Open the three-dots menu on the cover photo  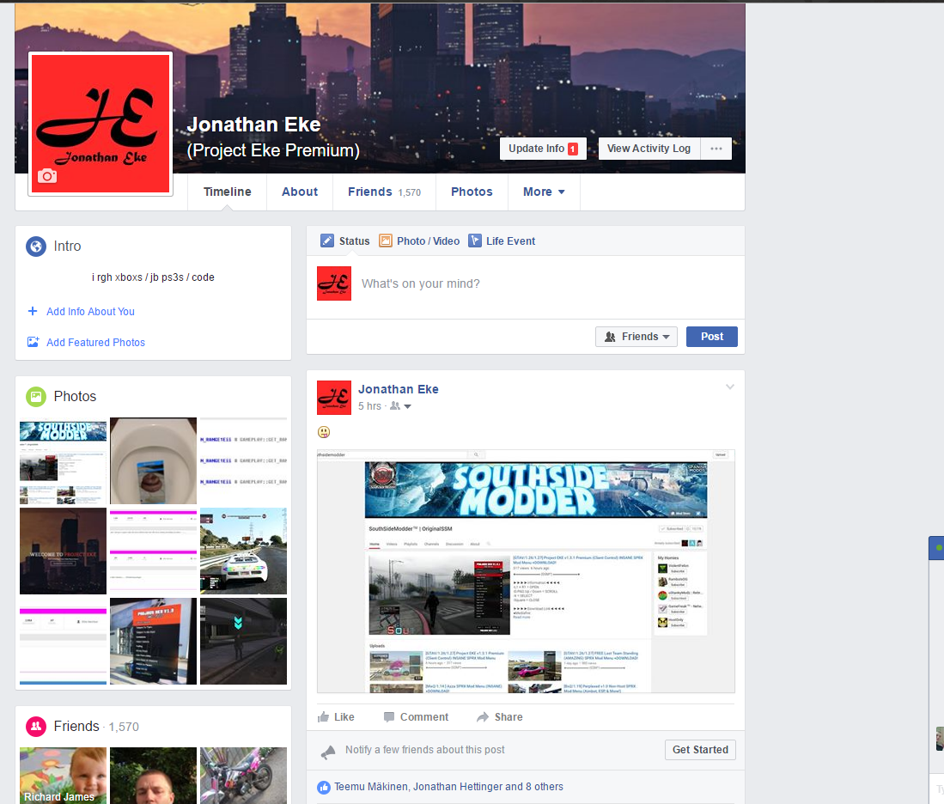716,149
